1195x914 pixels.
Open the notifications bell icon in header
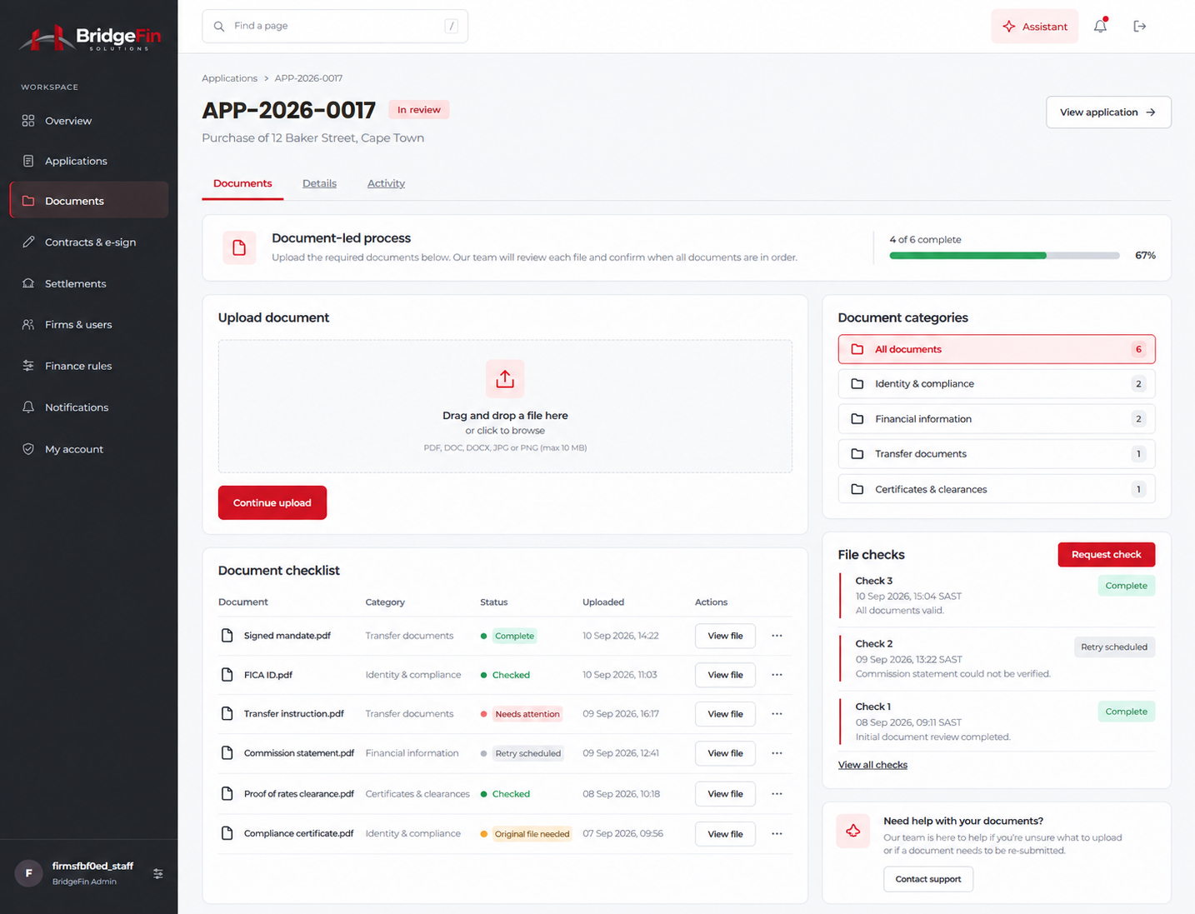[x=1100, y=26]
